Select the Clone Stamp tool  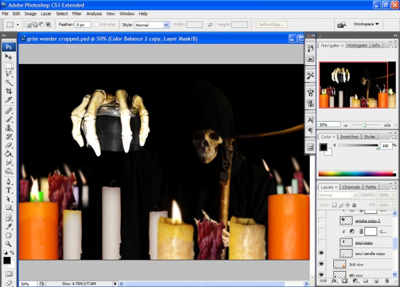point(9,128)
